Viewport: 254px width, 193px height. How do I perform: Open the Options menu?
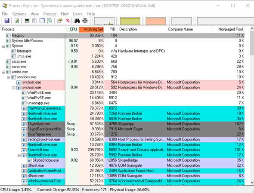point(19,14)
